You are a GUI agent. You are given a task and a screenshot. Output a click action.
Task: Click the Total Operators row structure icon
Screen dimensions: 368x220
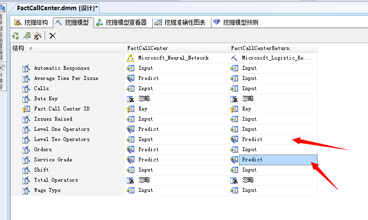[26, 180]
